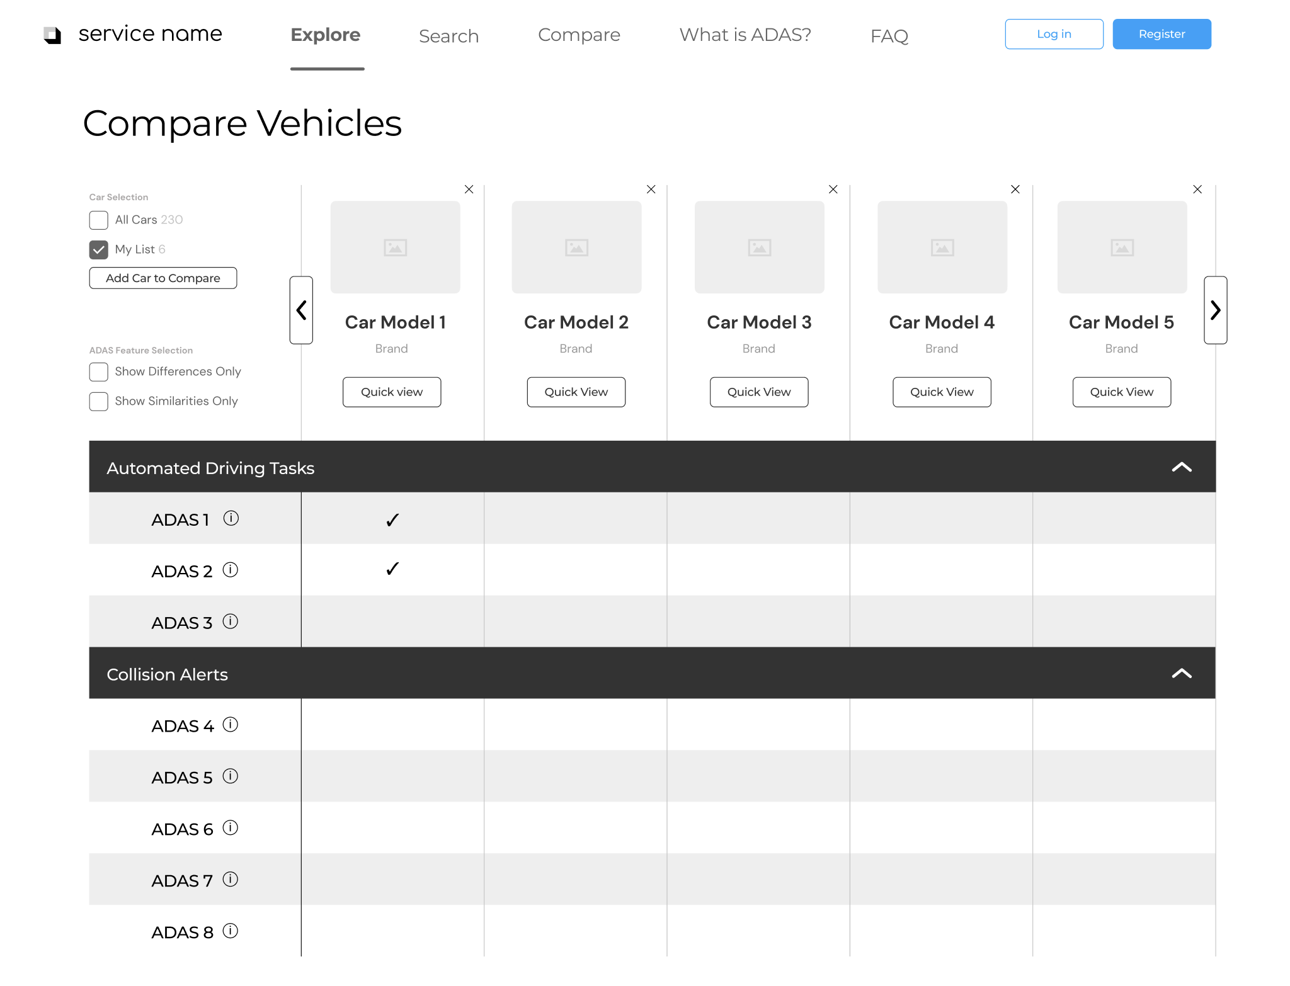Open the Compare tab
This screenshot has height=986, width=1290.
tap(579, 35)
